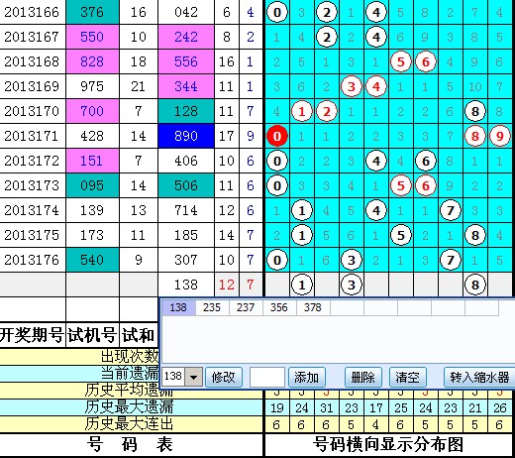The width and height of the screenshot is (515, 458).
Task: Click the blue highlighted 890 cell
Action: (186, 136)
